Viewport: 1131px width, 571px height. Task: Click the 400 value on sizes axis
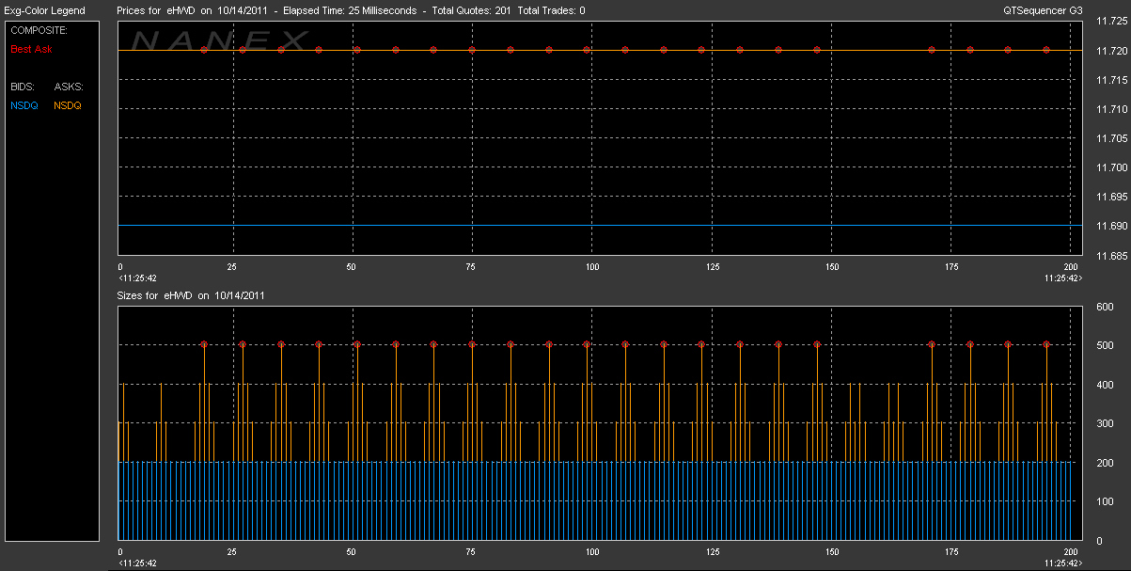pyautogui.click(x=1106, y=385)
